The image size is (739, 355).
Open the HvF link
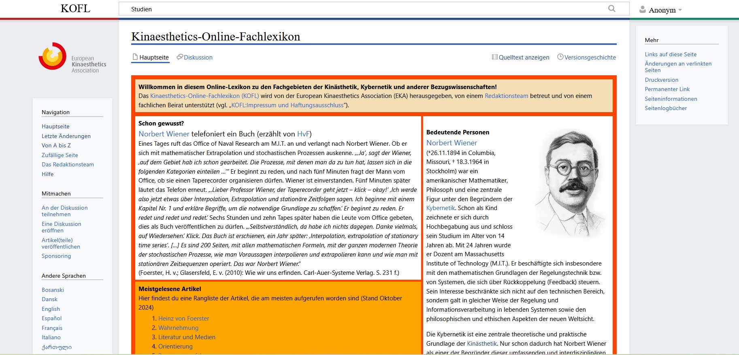click(303, 134)
